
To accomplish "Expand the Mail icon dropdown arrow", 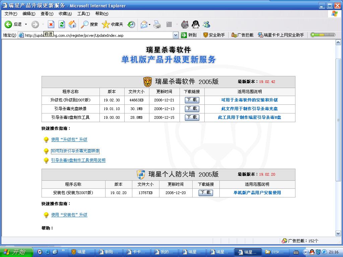I will [150, 24].
